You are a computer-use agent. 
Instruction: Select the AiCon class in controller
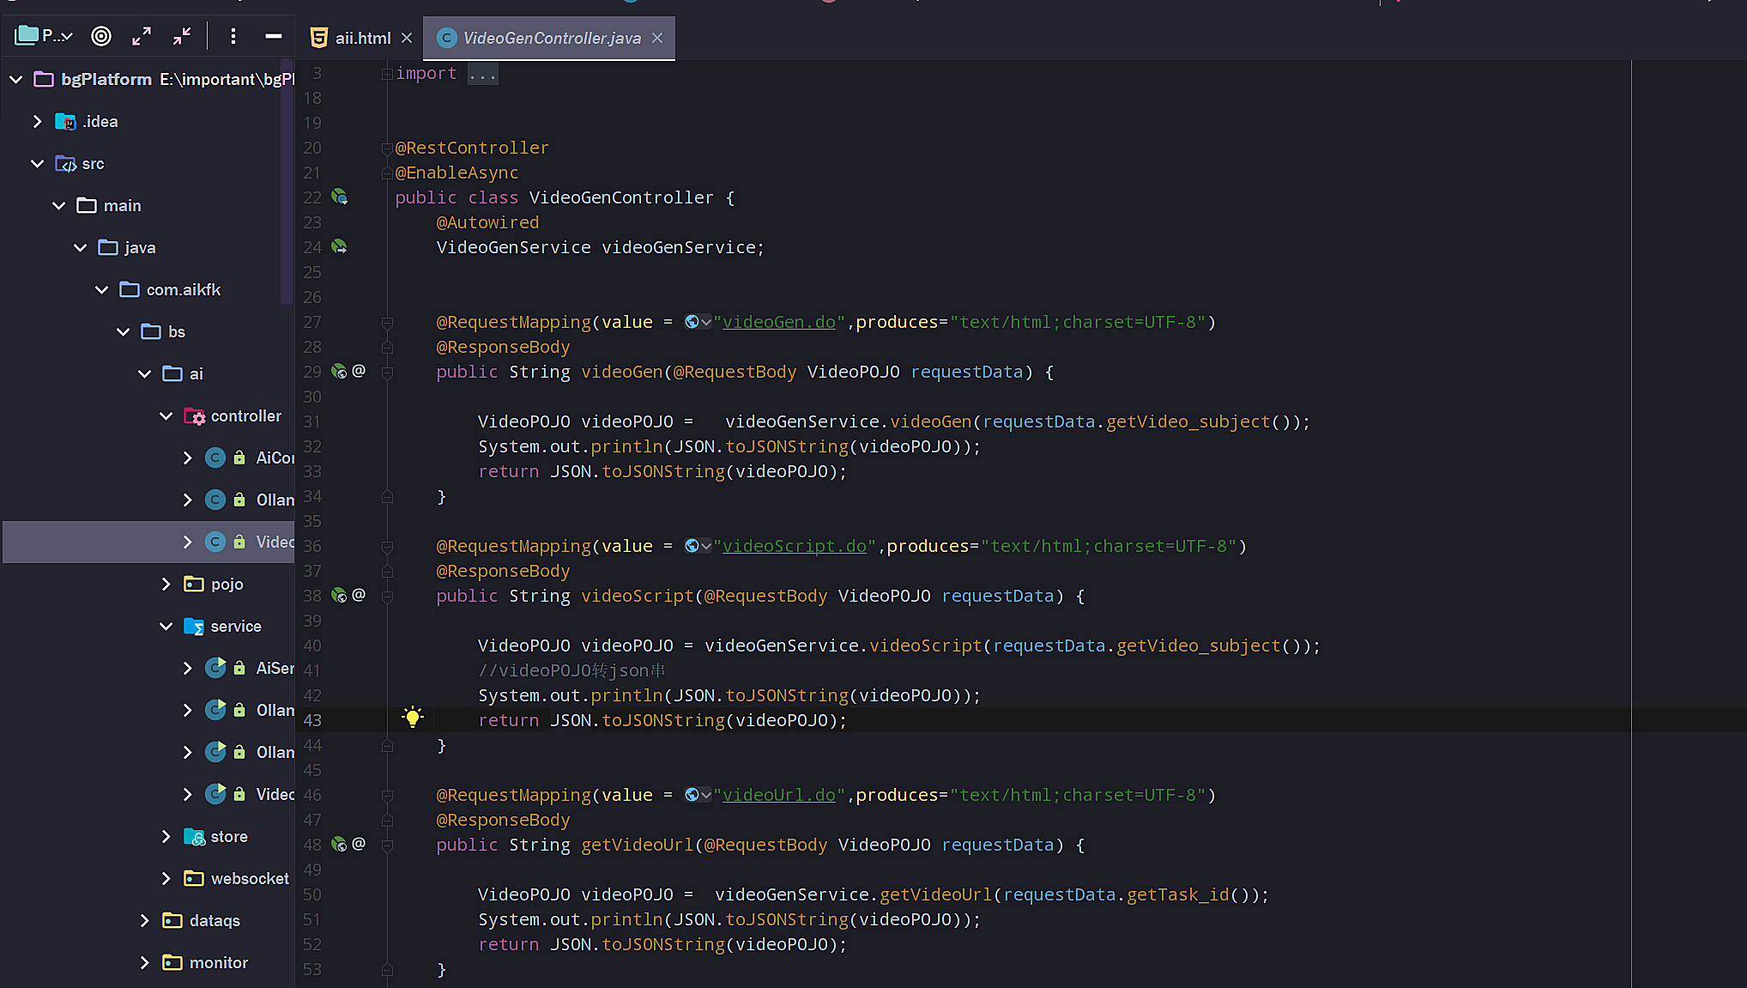(x=275, y=458)
